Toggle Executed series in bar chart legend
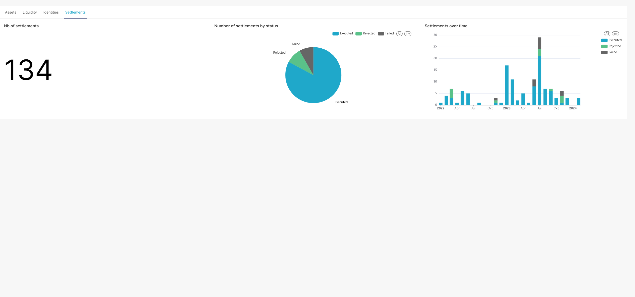Image resolution: width=635 pixels, height=297 pixels. (615, 40)
